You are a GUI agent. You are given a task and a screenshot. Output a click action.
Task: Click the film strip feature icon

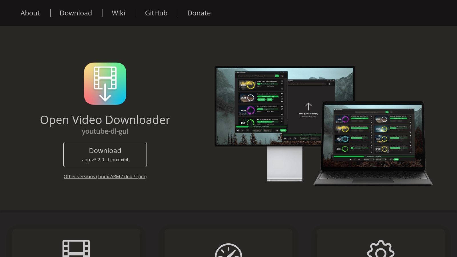click(76, 248)
